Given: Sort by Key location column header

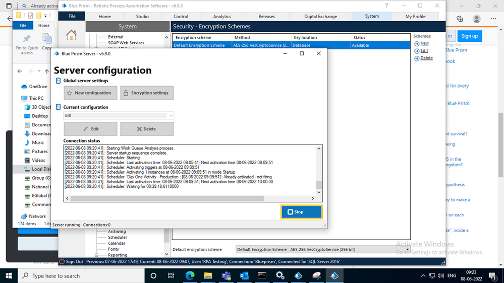Looking at the screenshot, I should pyautogui.click(x=320, y=38).
